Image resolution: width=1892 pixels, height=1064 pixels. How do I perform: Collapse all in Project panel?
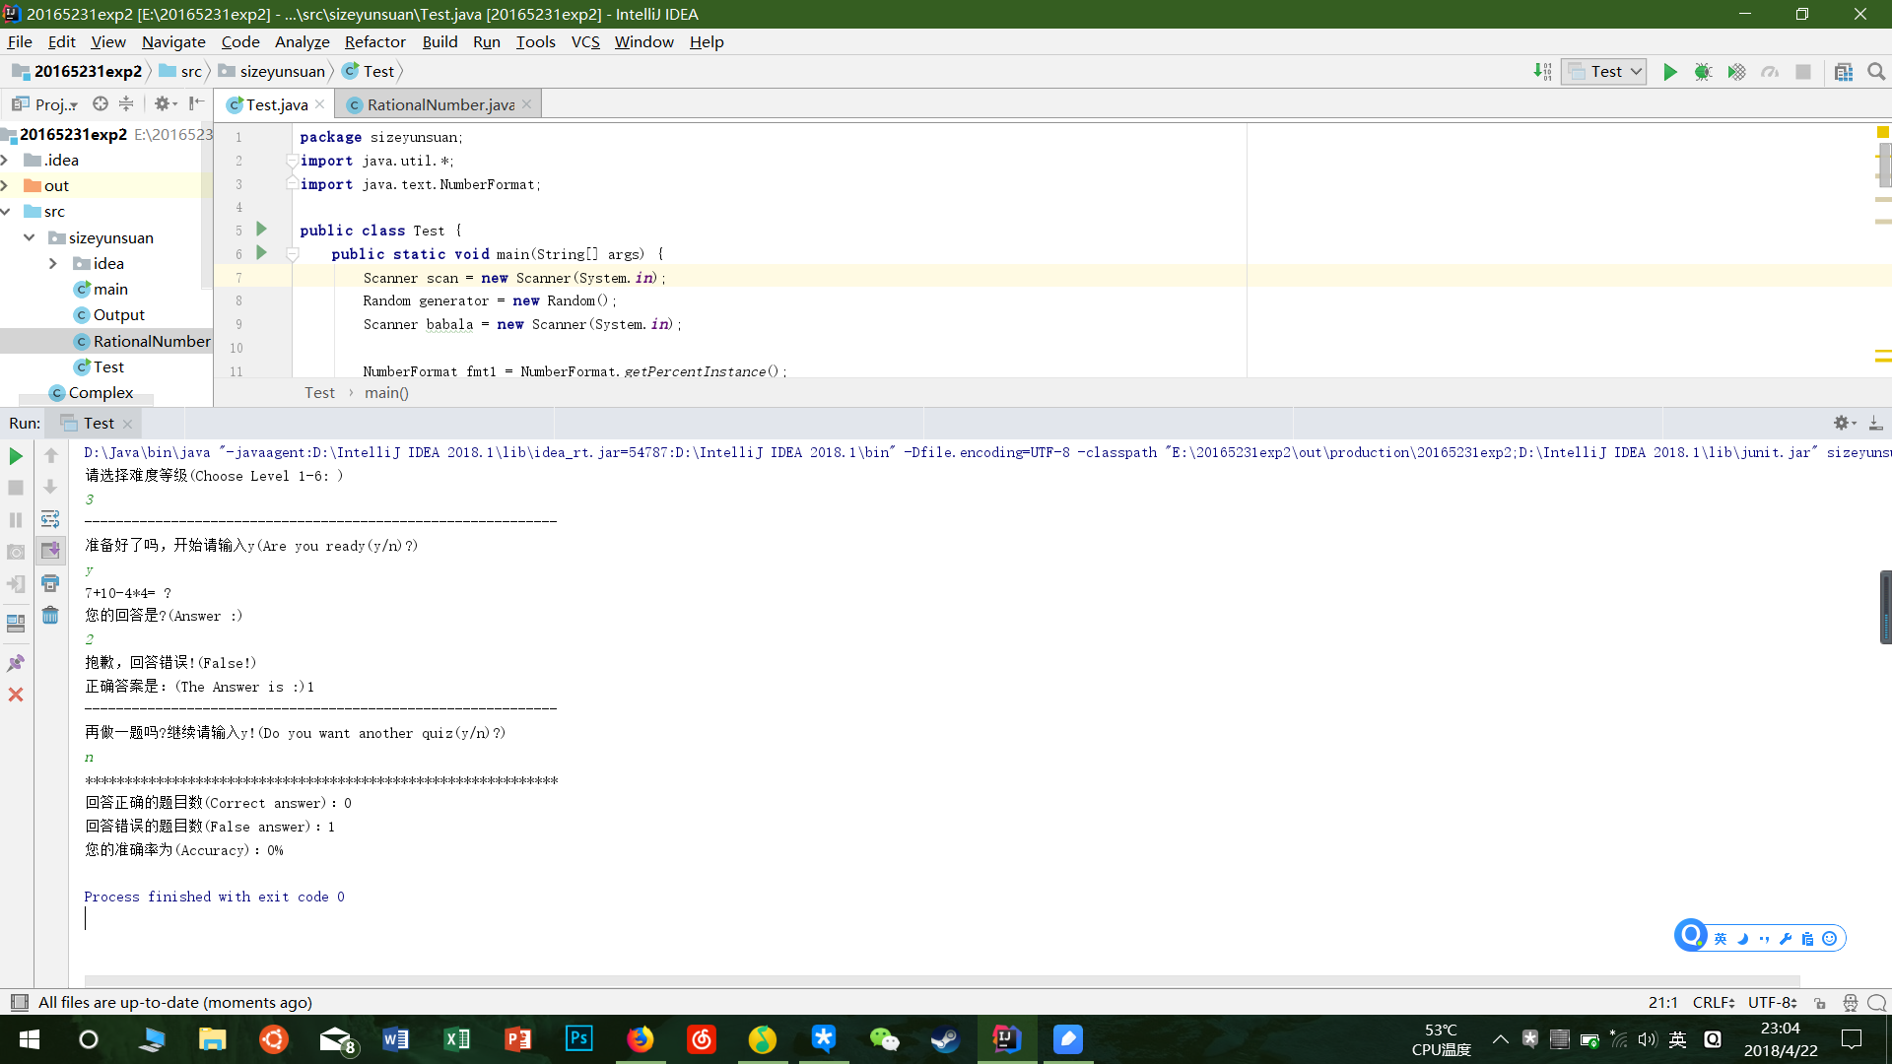pos(126,103)
